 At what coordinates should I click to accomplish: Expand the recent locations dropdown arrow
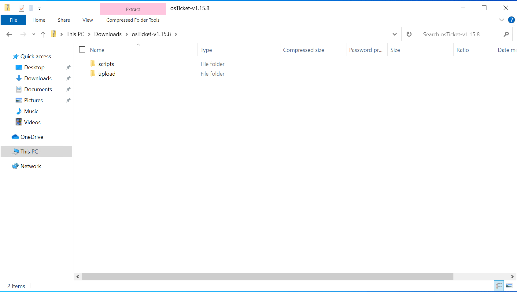33,34
